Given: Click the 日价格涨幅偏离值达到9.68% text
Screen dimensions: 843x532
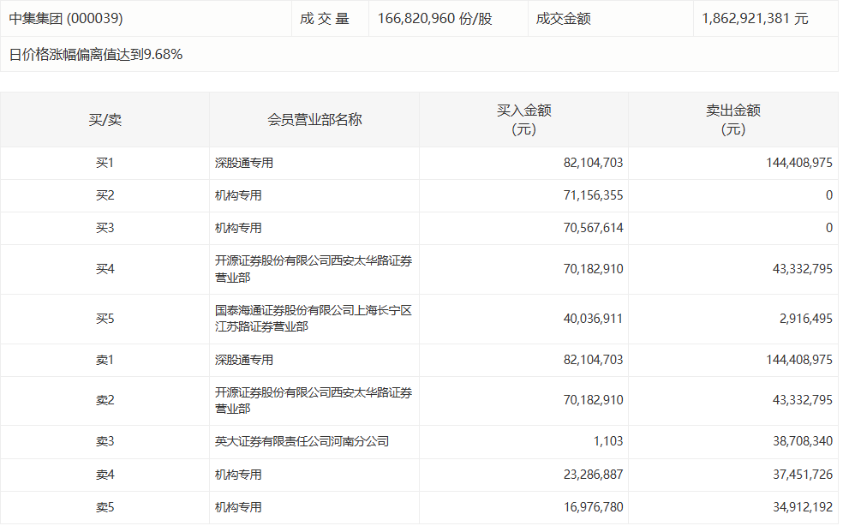Looking at the screenshot, I should pyautogui.click(x=96, y=54).
